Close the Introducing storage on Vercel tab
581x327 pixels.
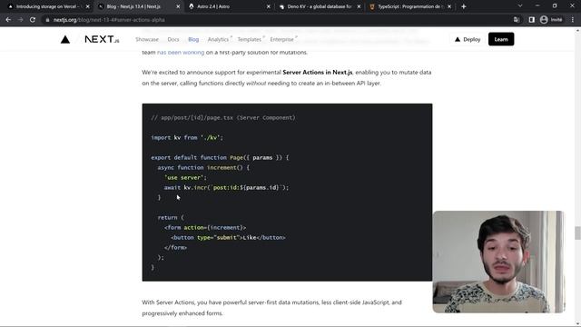[x=88, y=6]
